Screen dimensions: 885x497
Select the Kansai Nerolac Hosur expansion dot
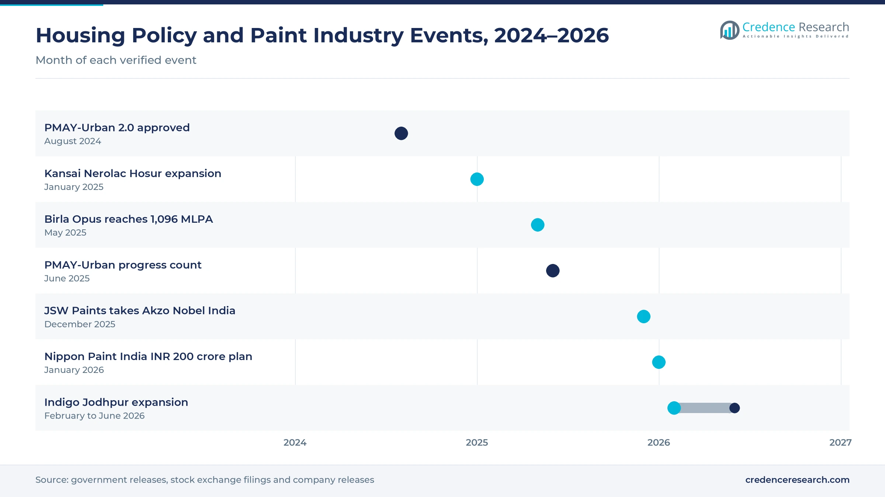pyautogui.click(x=477, y=179)
